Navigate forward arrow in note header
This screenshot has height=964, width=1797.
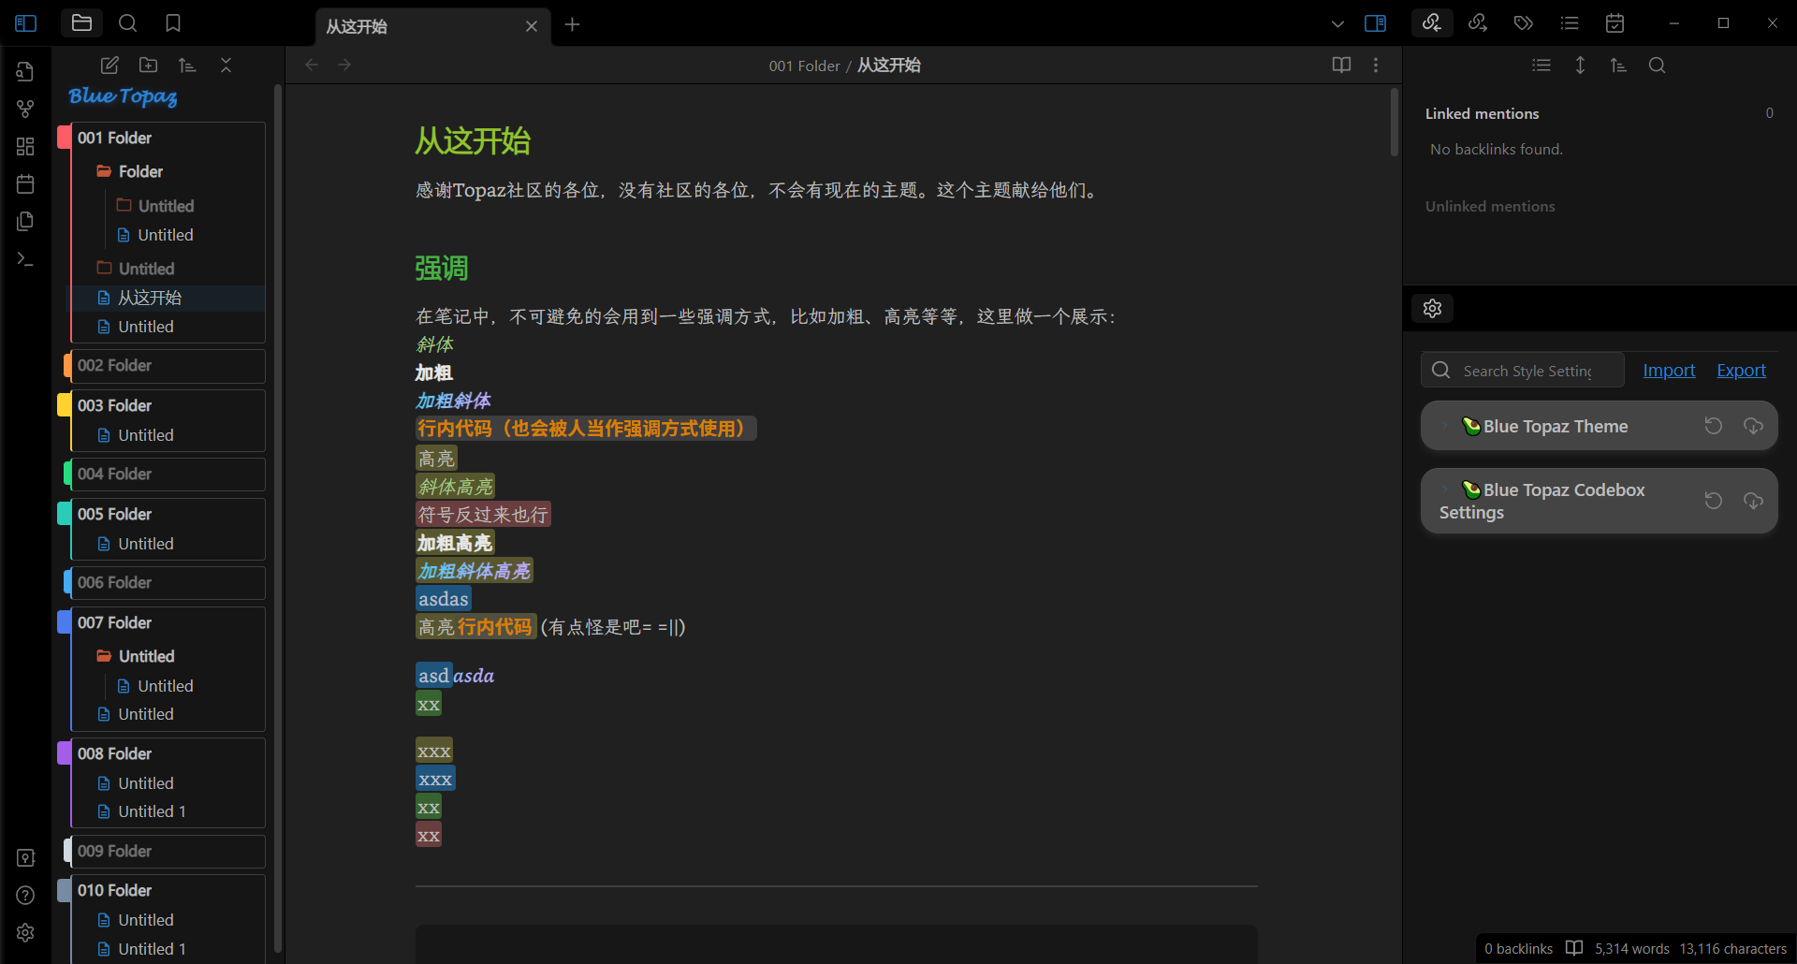(344, 65)
